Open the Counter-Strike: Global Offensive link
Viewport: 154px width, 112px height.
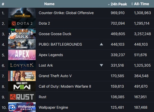[66, 13]
